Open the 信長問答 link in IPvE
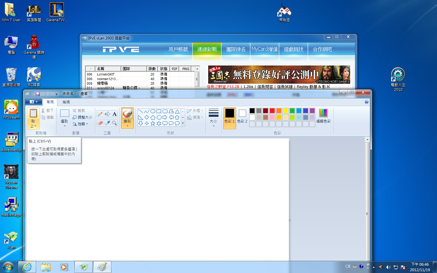The image size is (437, 273). click(x=265, y=87)
